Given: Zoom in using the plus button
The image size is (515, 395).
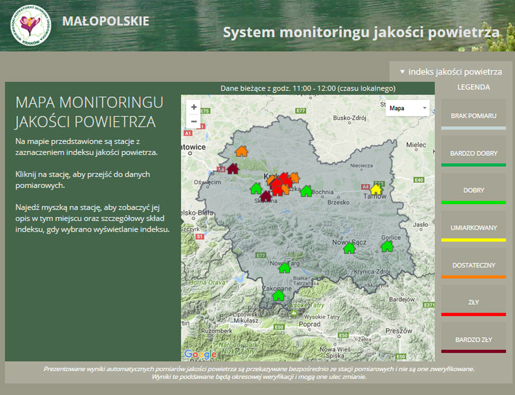Looking at the screenshot, I should coord(193,107).
